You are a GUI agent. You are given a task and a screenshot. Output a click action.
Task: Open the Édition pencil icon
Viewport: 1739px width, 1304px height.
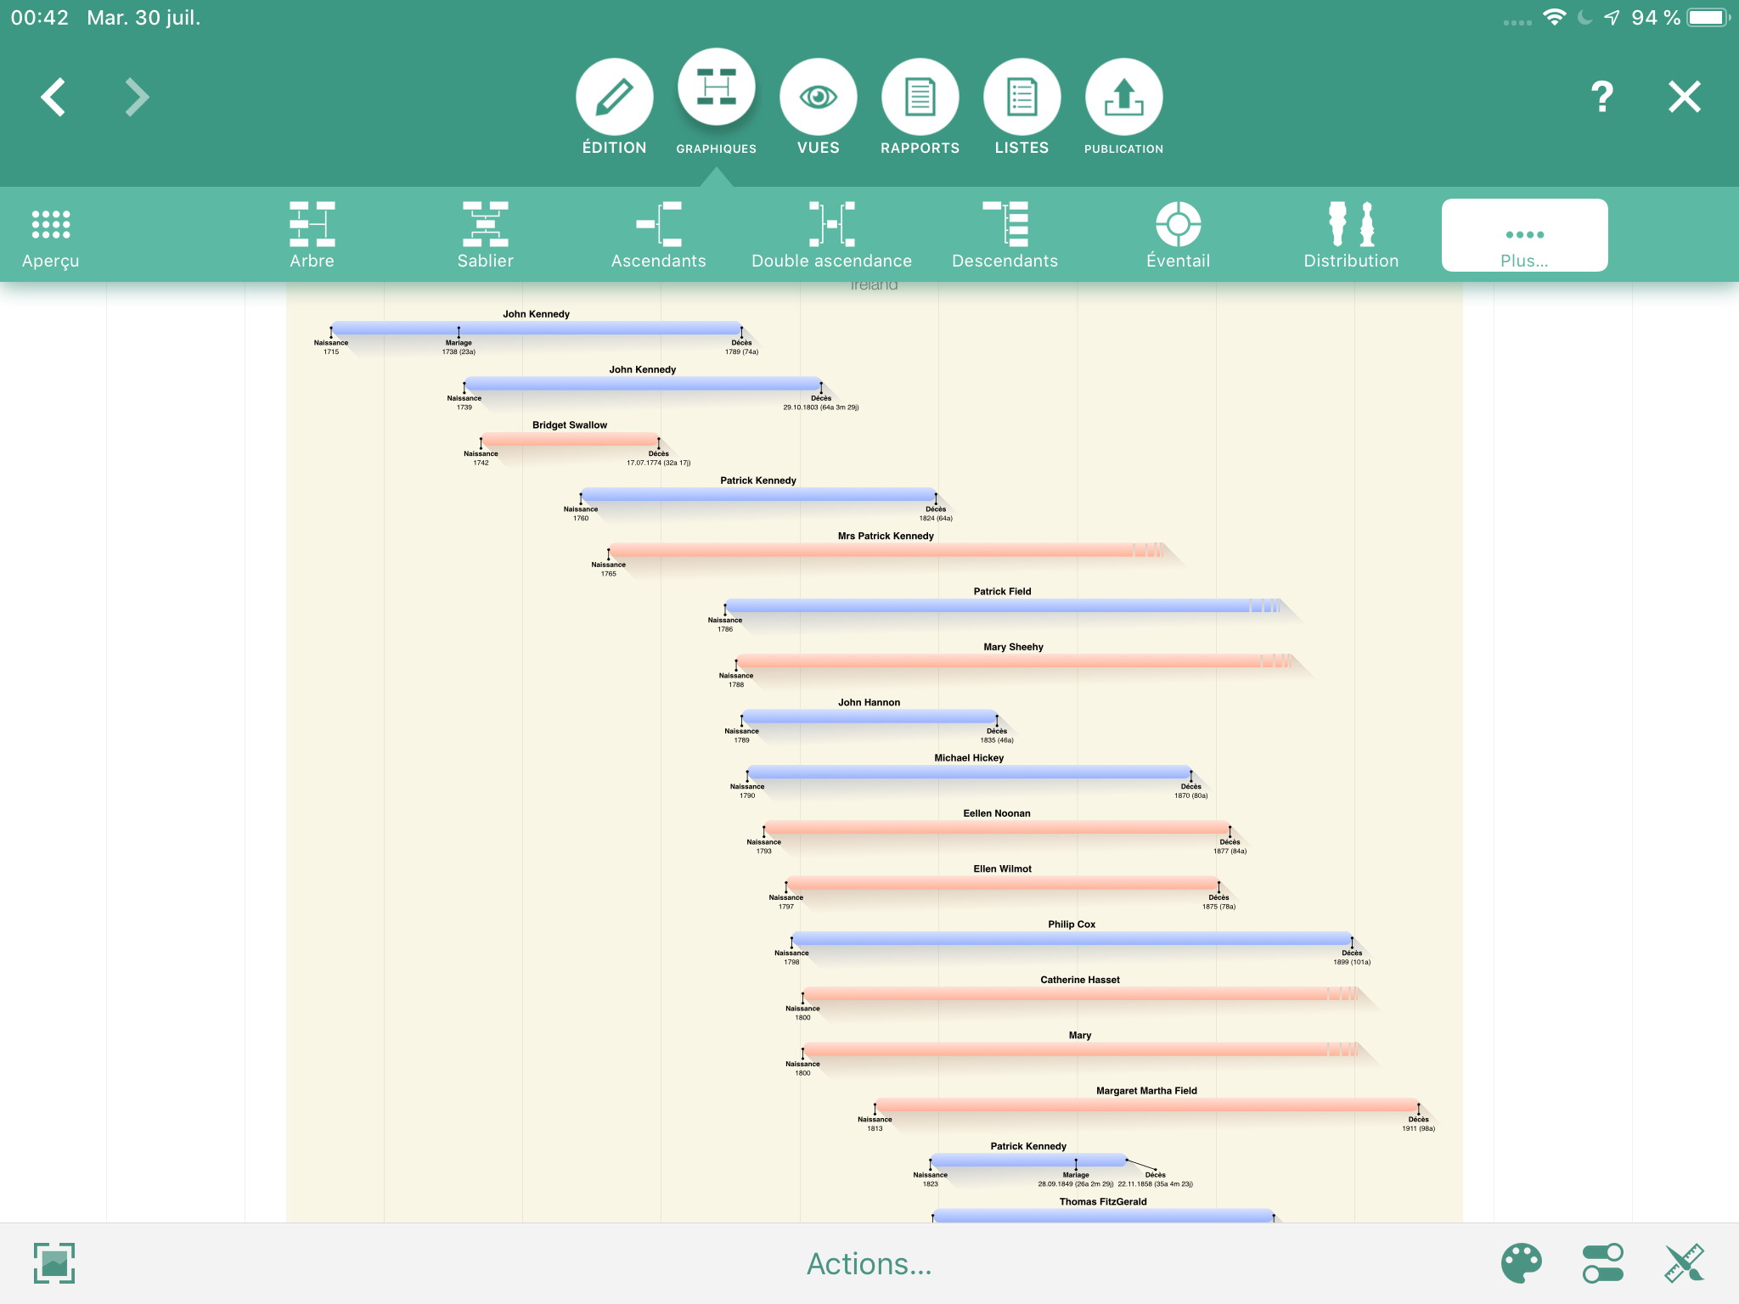click(614, 98)
